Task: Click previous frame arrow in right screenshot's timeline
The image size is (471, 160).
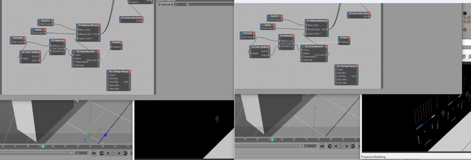Action: [336, 146]
